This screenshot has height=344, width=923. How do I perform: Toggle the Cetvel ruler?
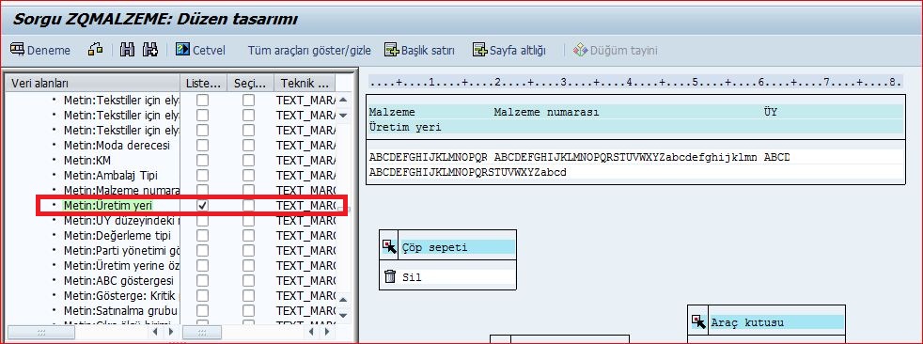200,50
